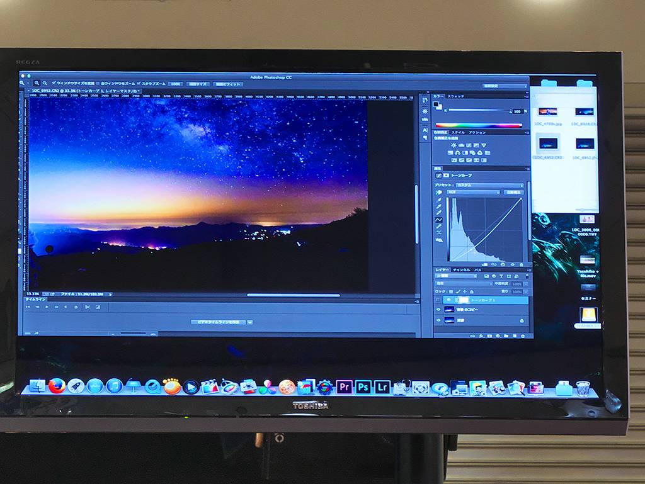
Task: Create a new layer from Layers footer
Action: tap(515, 336)
